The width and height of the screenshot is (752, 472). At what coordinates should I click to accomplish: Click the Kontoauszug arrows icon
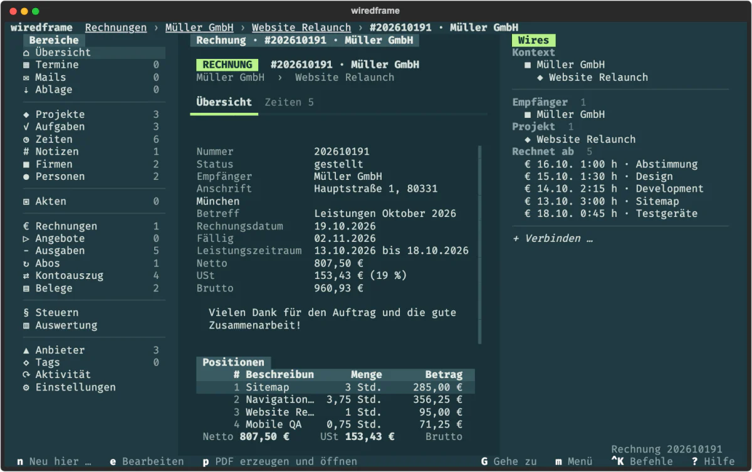click(26, 276)
